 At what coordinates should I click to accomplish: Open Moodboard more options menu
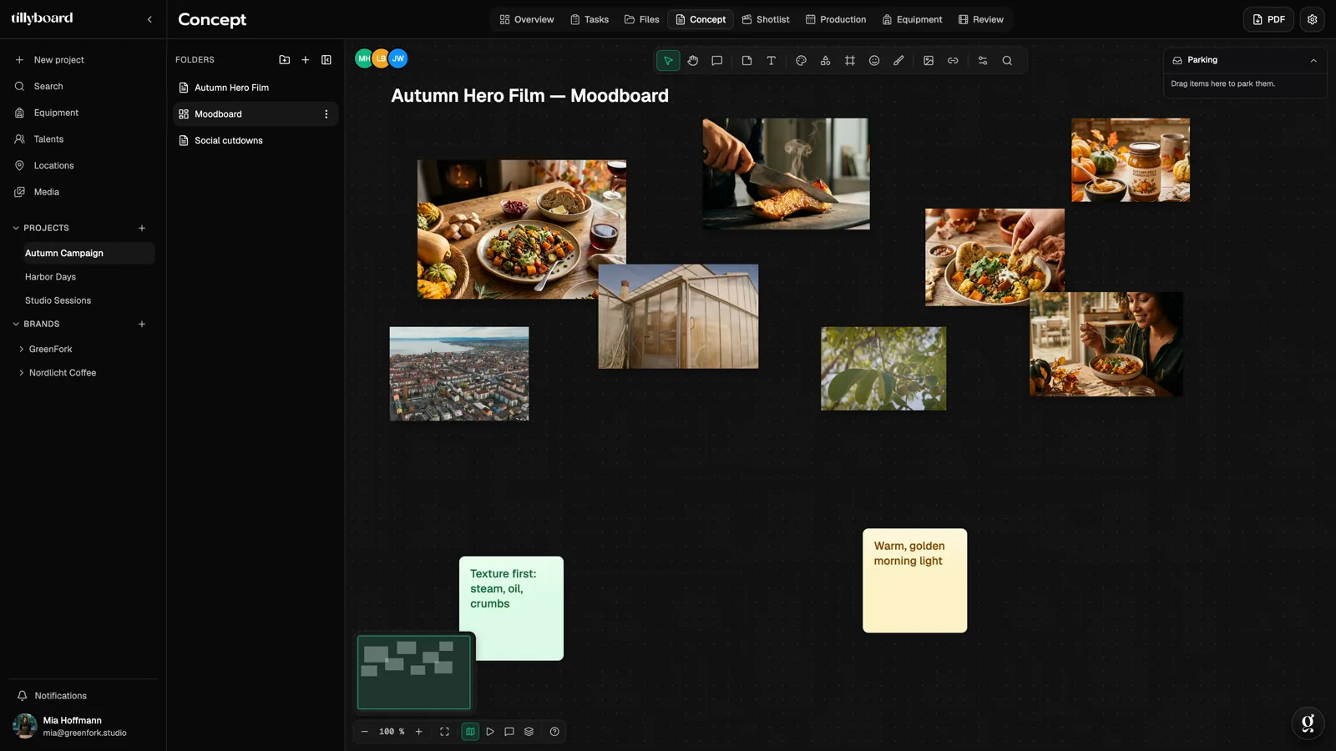326,114
